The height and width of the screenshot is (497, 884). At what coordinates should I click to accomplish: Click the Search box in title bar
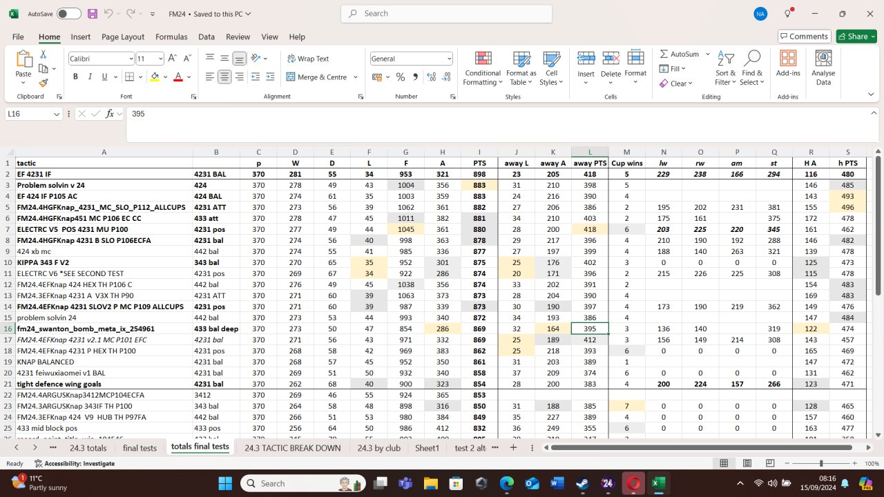446,13
